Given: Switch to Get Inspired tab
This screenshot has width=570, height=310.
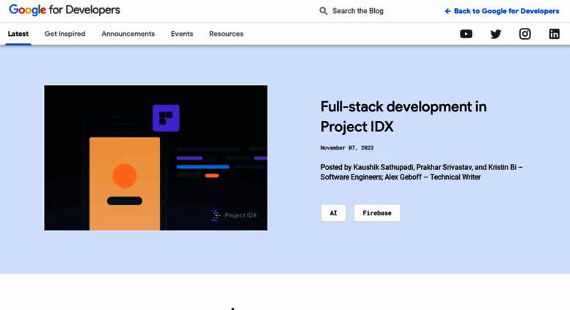Looking at the screenshot, I should point(65,34).
